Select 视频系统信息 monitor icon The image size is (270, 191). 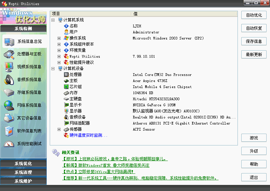[9, 67]
